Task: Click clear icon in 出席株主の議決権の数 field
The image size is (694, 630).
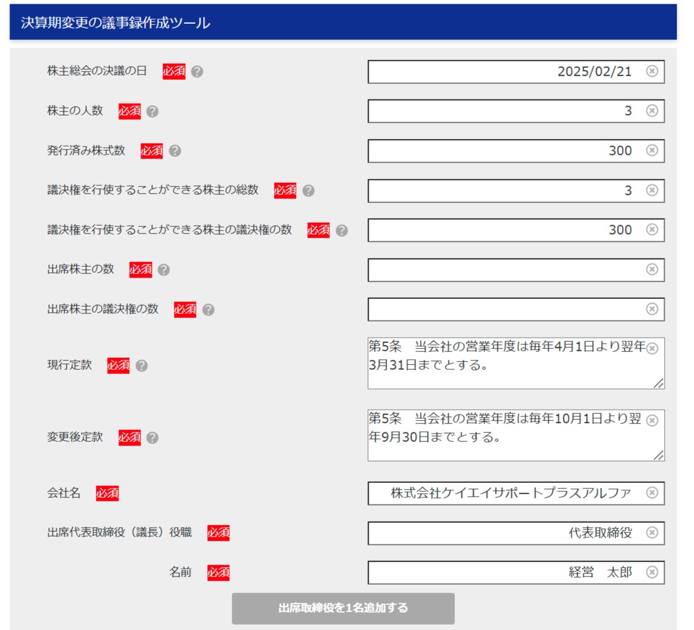Action: pos(652,309)
